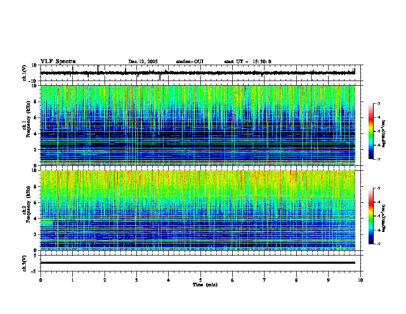The height and width of the screenshot is (314, 406).
Task: Click time axis tick label "4"
Action: click(168, 280)
